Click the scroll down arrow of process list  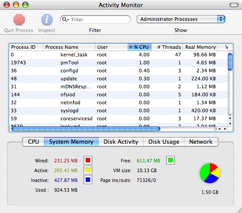coord(230,124)
